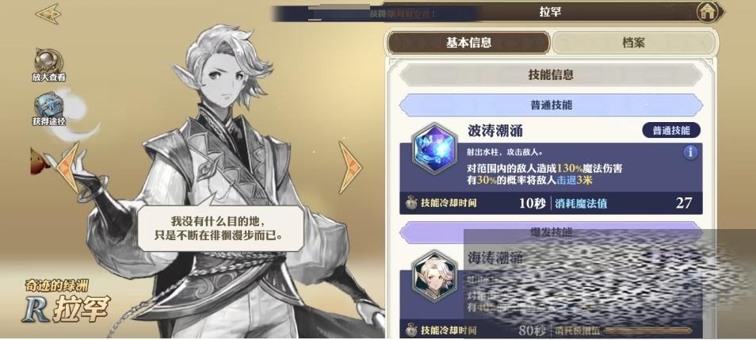Tap the back arrow icon
Screen dimensions: 756x340
tap(48, 13)
